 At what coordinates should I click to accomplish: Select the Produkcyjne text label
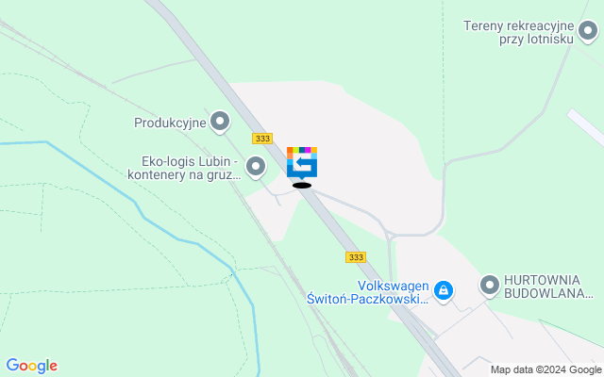(170, 123)
